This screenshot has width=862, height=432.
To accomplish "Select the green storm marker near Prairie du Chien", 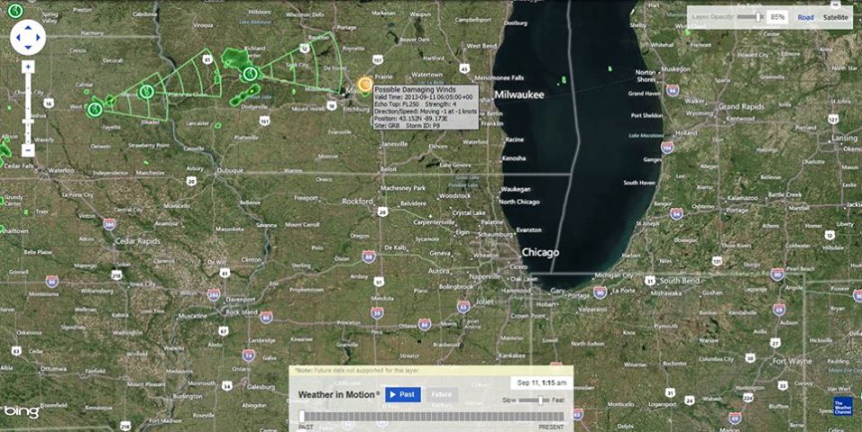I will click(146, 91).
